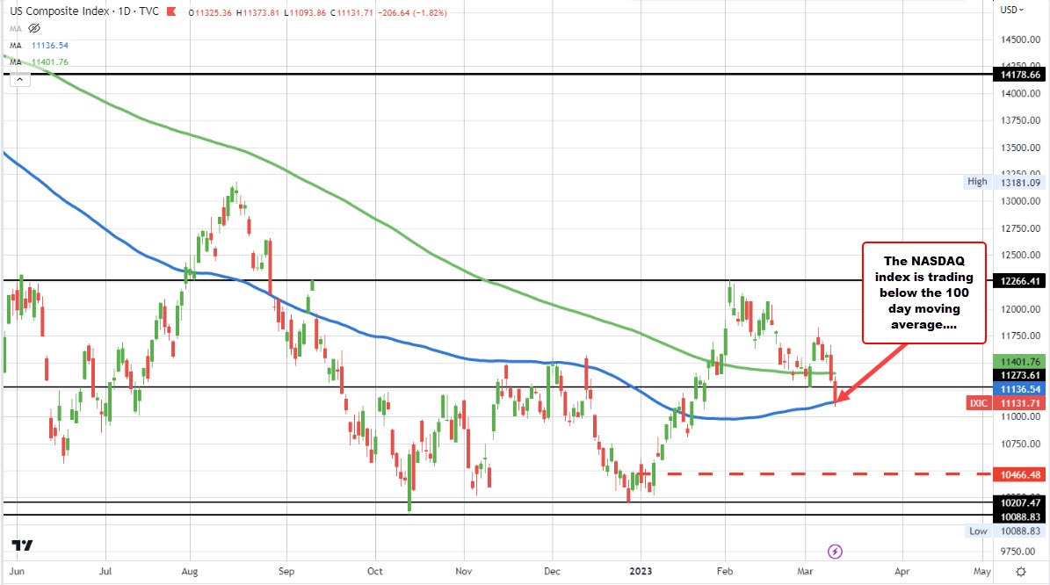Click 11750.00 on the price scale
The width and height of the screenshot is (1050, 585).
(1020, 336)
